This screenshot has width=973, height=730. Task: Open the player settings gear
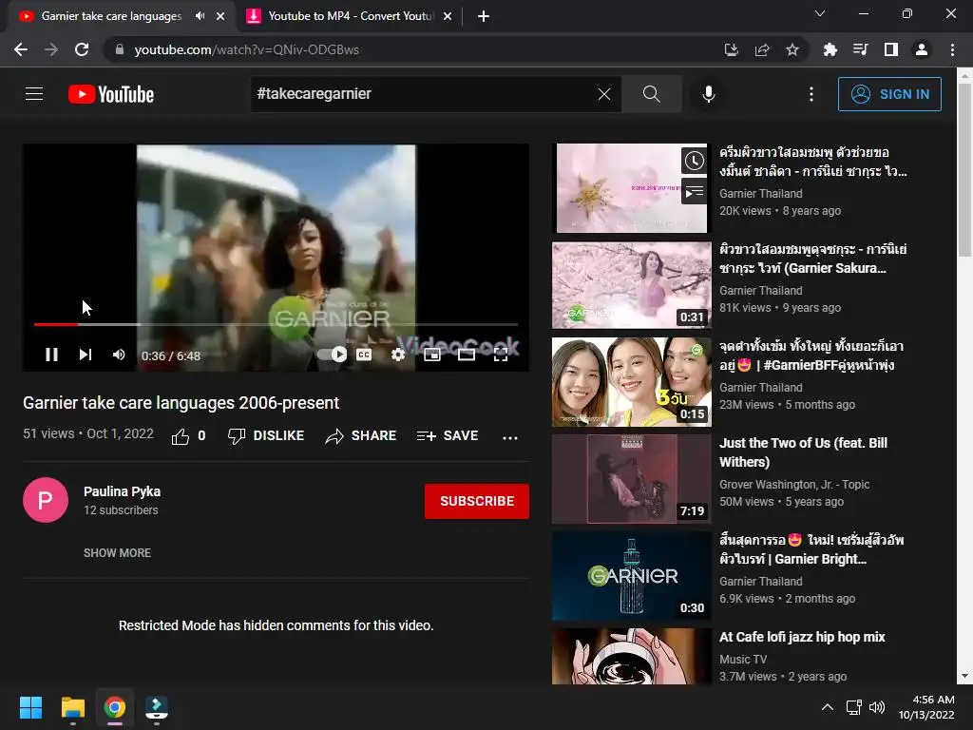(398, 355)
